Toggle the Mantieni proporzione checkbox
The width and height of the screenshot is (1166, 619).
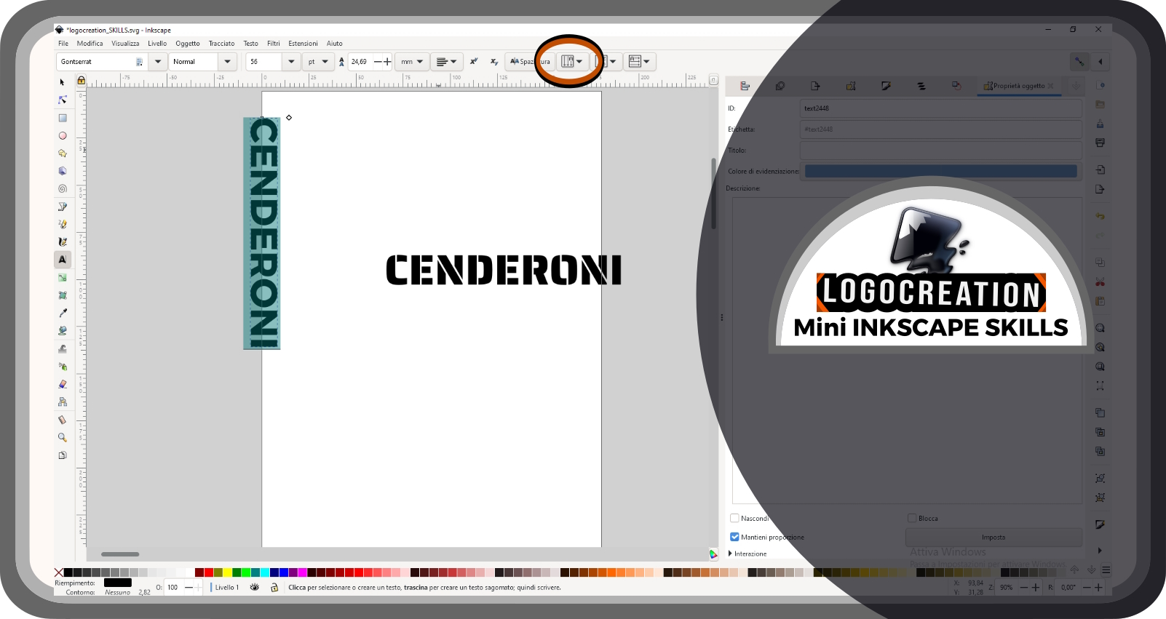pyautogui.click(x=734, y=537)
